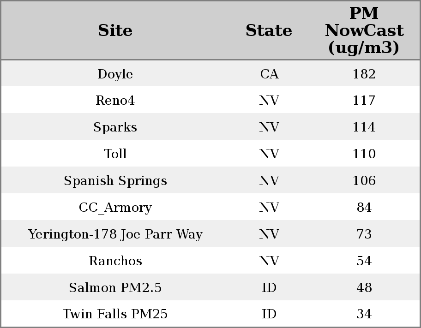Click the Ranchos site name

point(115,261)
